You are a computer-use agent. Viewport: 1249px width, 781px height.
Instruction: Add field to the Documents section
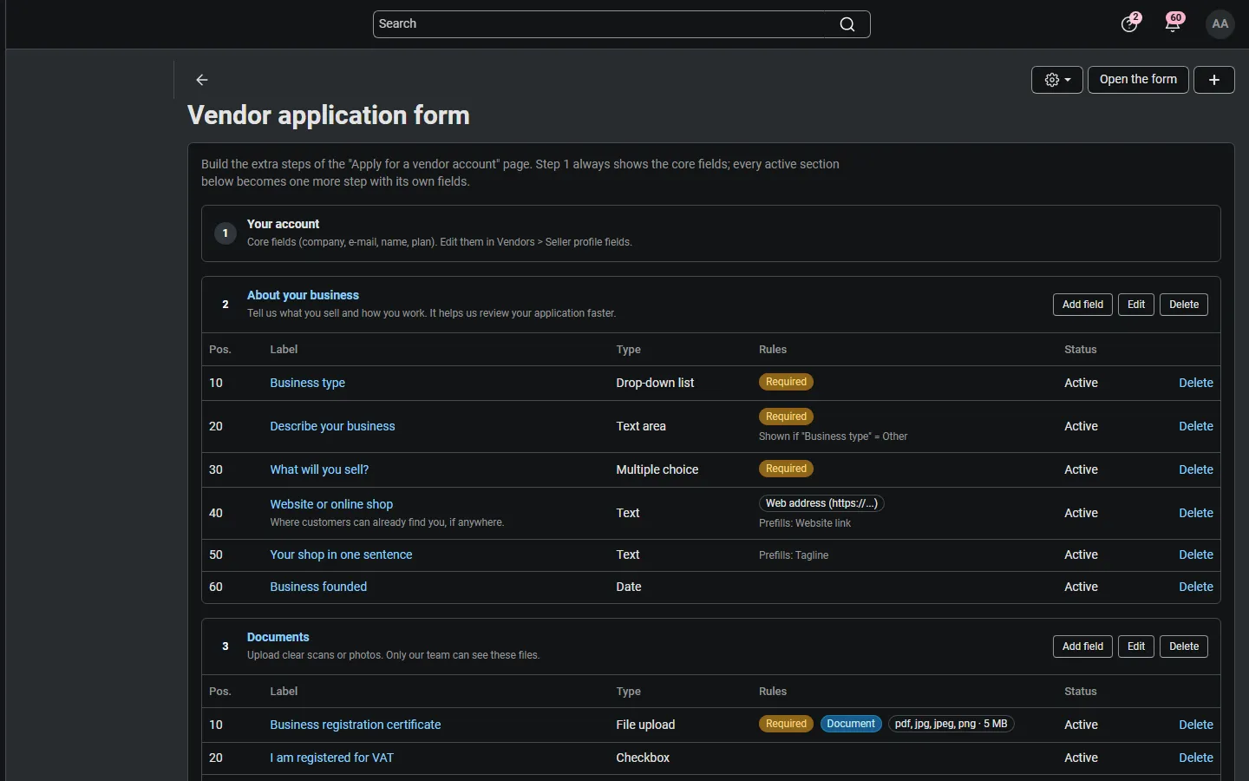click(1082, 646)
